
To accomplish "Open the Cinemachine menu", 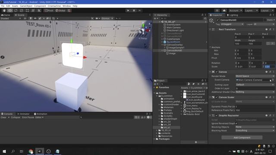I will coord(54,6).
